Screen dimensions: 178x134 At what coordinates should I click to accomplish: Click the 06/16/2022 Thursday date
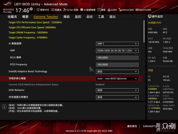tap(9, 11)
